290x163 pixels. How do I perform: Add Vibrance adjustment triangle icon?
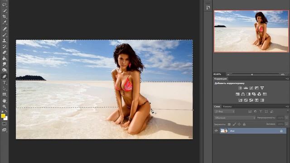pos(262,88)
